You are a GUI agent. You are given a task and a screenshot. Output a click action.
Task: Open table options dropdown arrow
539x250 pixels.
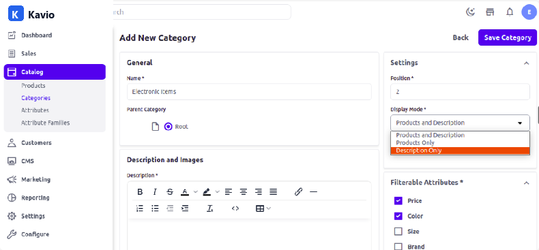[x=268, y=208]
